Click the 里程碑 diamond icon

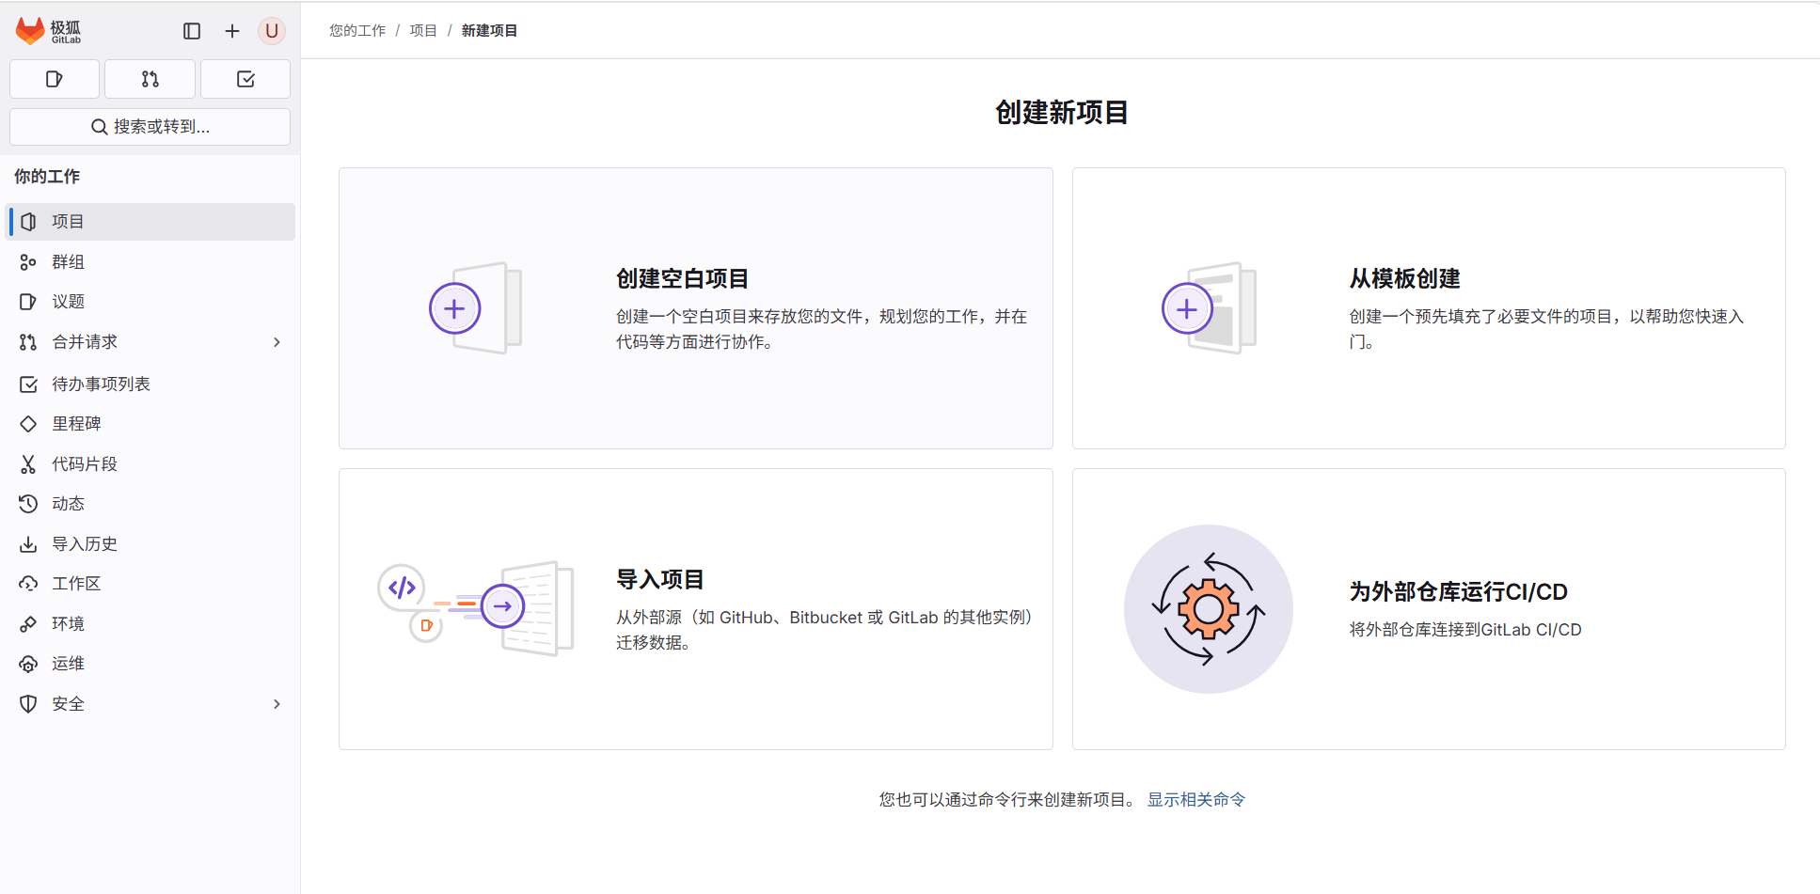pyautogui.click(x=28, y=424)
